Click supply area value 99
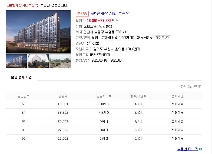The height and width of the screenshot is (154, 212). tap(24, 139)
